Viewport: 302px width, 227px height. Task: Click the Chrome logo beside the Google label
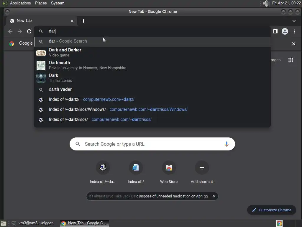point(12,44)
